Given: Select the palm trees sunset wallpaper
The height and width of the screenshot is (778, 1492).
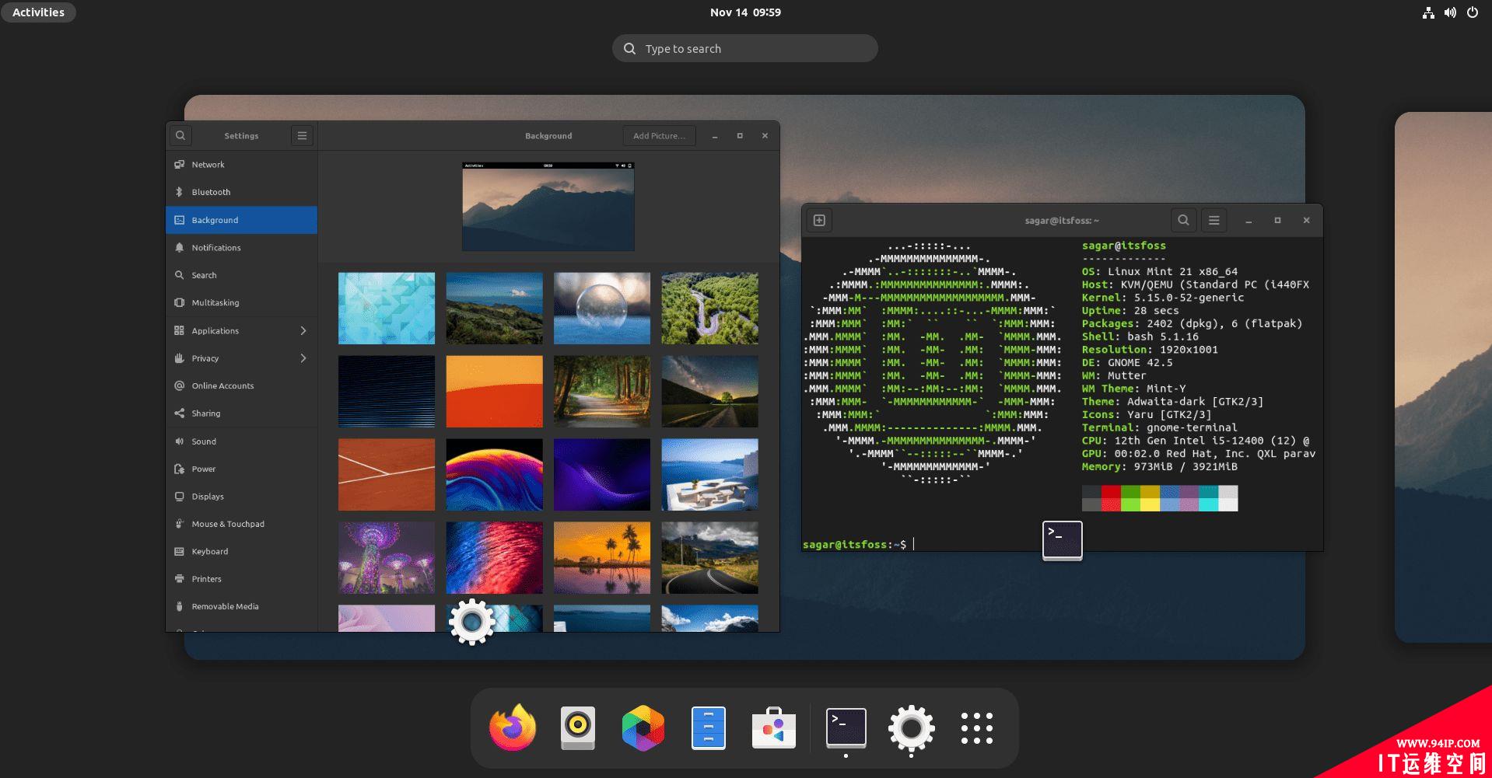Looking at the screenshot, I should pos(602,558).
